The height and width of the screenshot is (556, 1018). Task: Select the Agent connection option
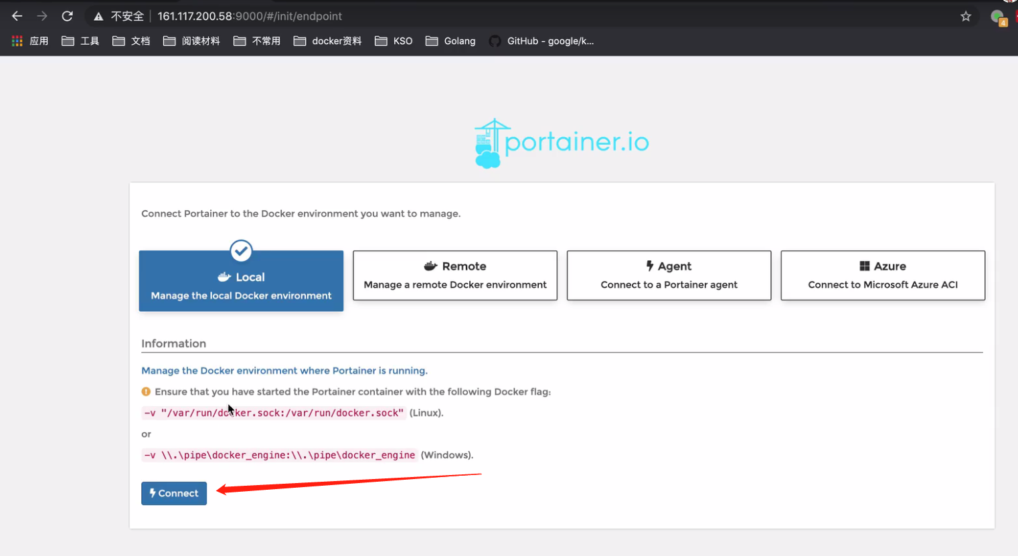tap(669, 276)
